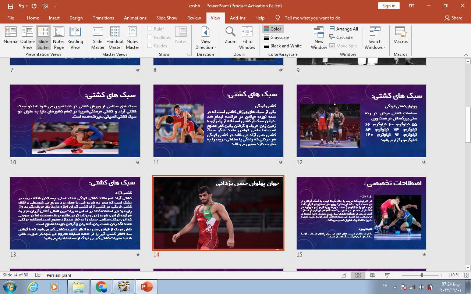This screenshot has height=294, width=471.
Task: Select slide 11 thumbnail
Action: 218,121
